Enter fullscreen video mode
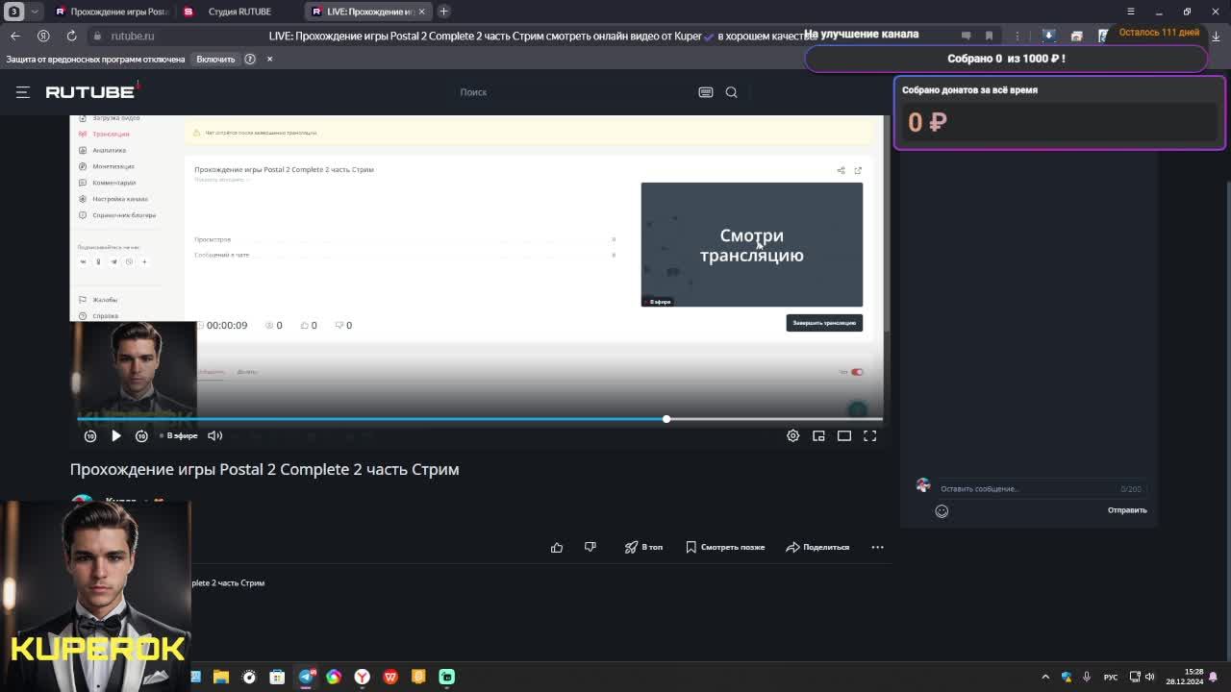Screen dimensions: 1231x692 (x=870, y=436)
